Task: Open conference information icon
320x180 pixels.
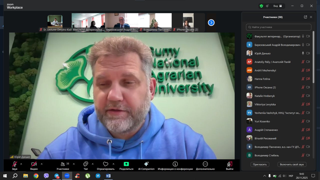Action: coord(175,164)
